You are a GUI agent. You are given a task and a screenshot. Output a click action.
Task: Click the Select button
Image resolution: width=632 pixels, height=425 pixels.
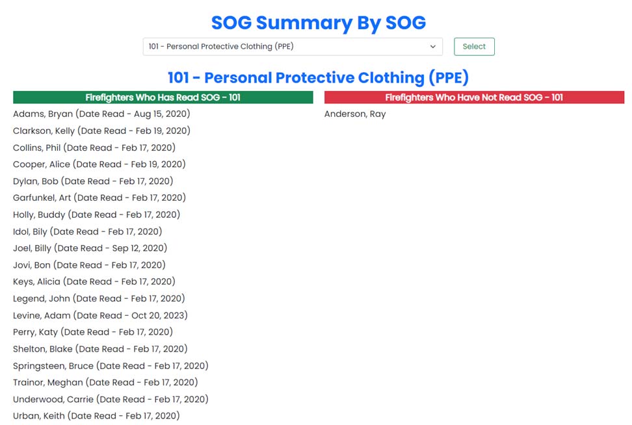(x=474, y=46)
